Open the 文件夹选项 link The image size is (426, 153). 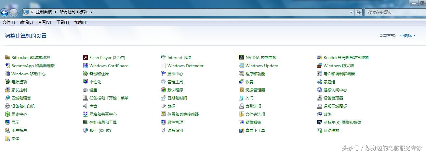click(x=255, y=114)
